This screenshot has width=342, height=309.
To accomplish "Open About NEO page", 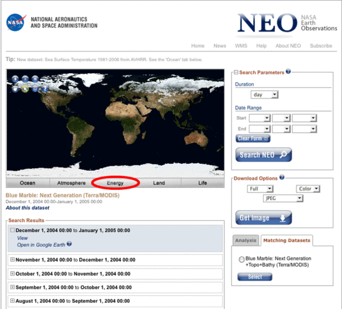I will [x=288, y=46].
